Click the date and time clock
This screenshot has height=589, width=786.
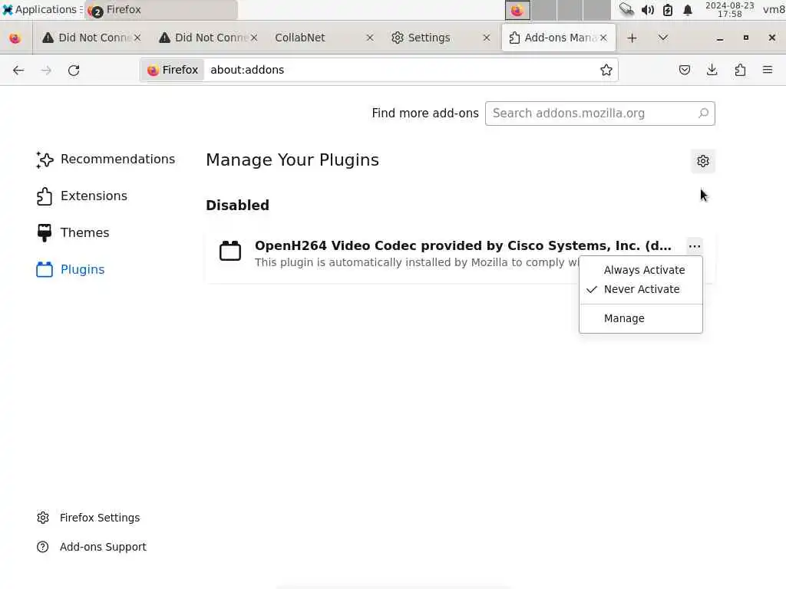pyautogui.click(x=729, y=9)
